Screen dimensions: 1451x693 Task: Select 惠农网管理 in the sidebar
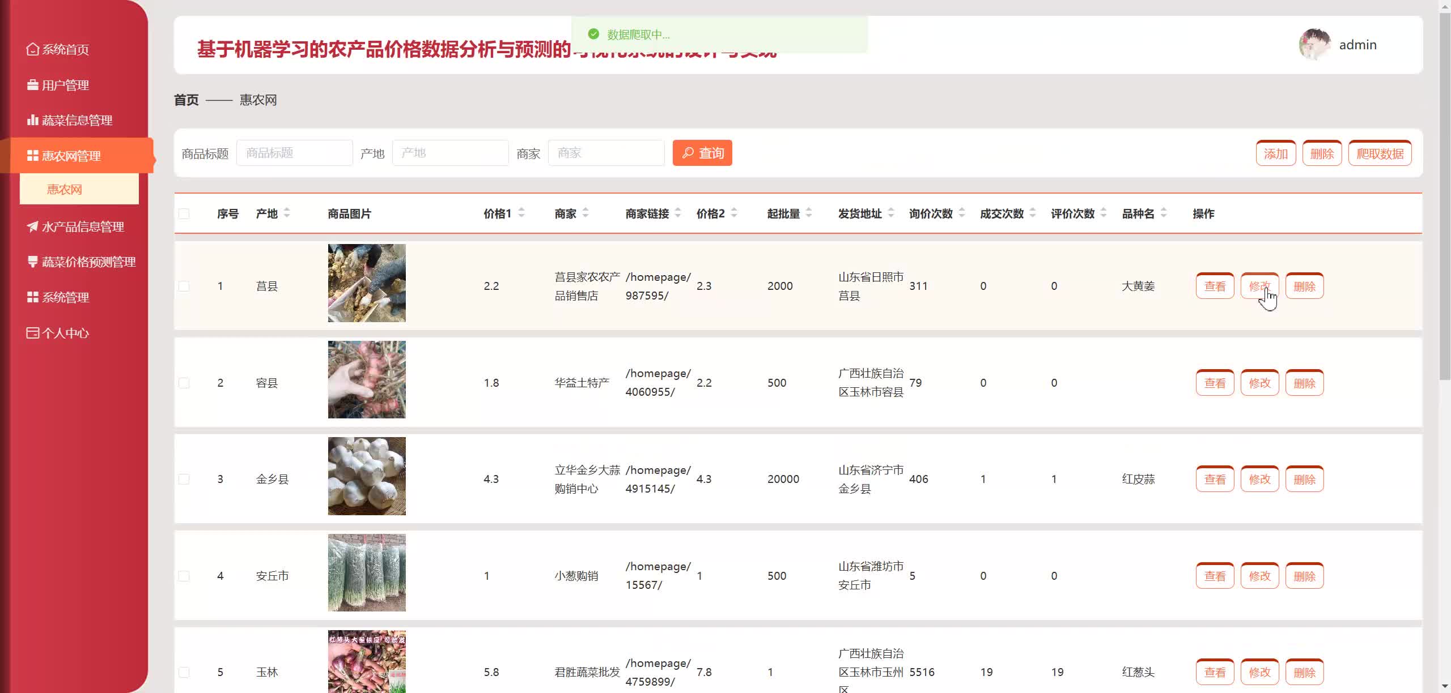pyautogui.click(x=71, y=156)
